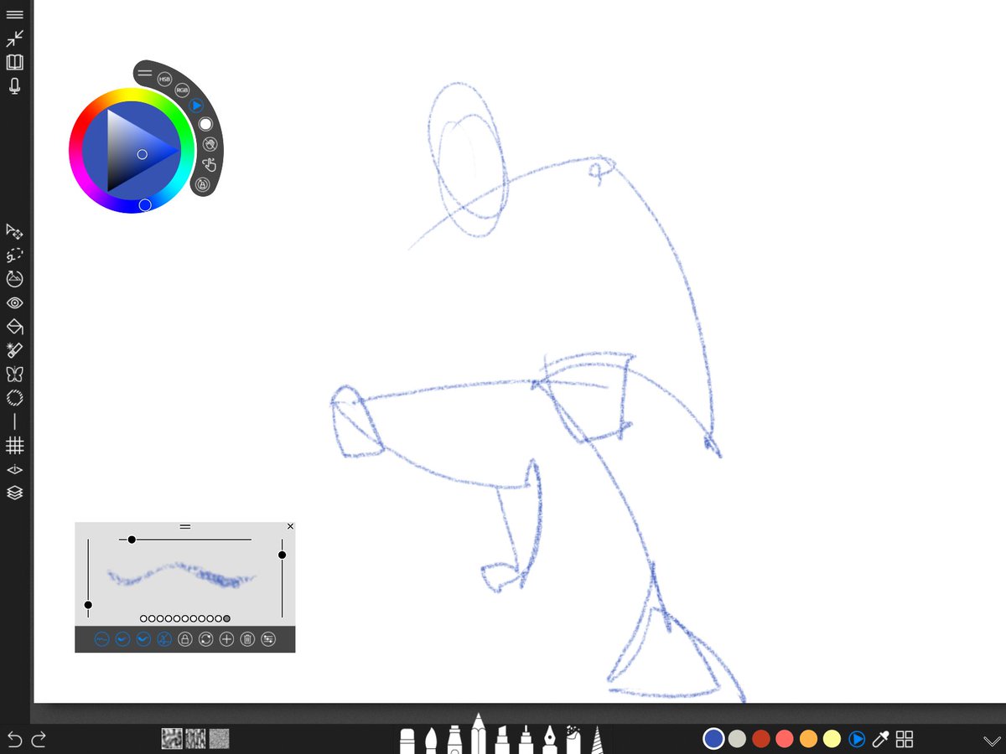Open the layers stack panel
This screenshot has width=1006, height=754.
pyautogui.click(x=15, y=493)
